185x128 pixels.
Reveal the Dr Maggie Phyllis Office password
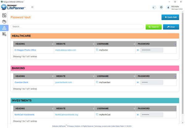click(138, 50)
